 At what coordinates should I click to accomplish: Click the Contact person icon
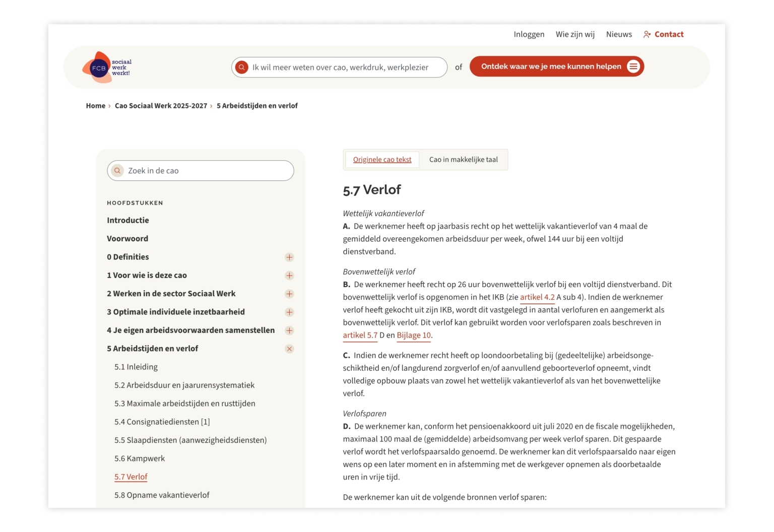647,34
